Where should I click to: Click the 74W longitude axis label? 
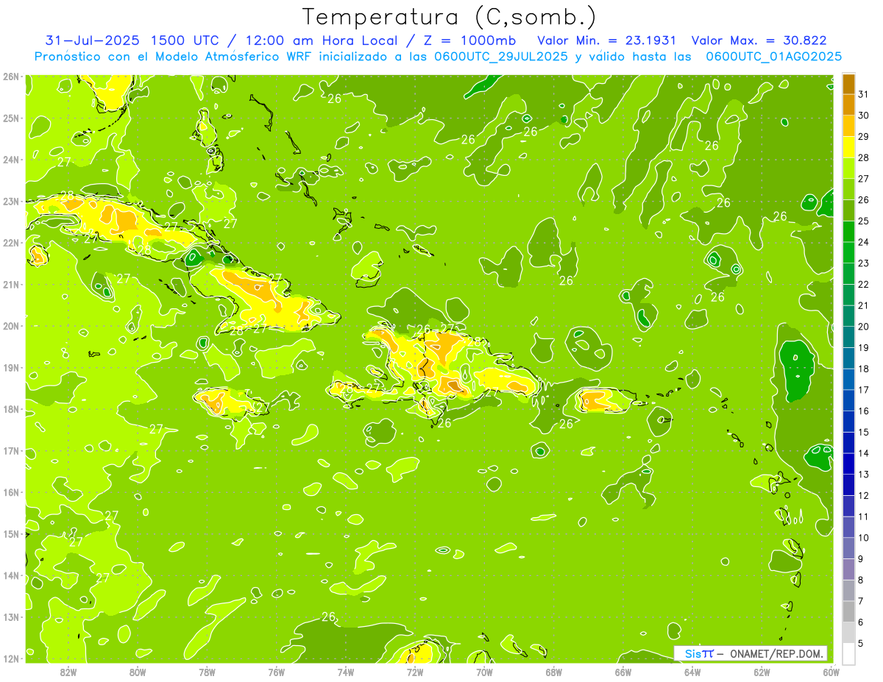[x=346, y=672]
